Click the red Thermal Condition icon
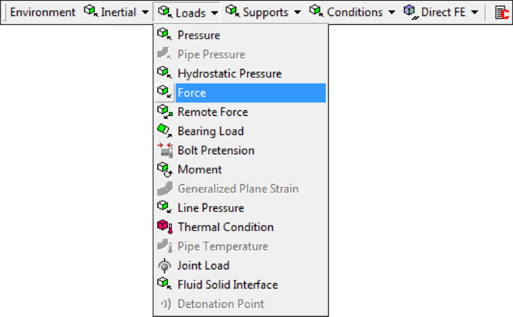 click(165, 227)
